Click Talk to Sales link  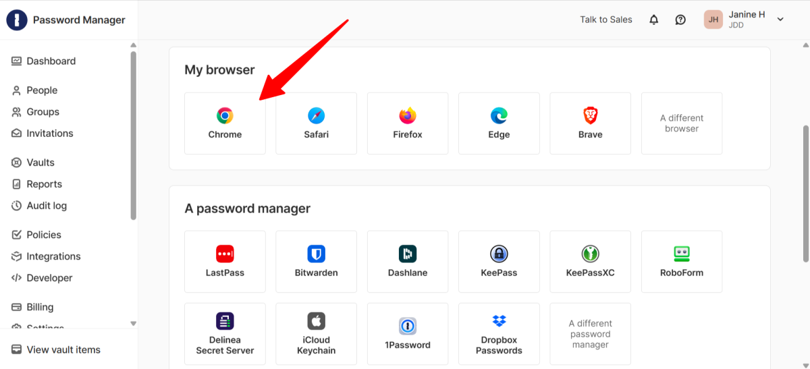pos(606,20)
